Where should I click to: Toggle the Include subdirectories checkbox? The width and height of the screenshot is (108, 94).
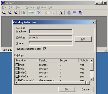pos(45,49)
